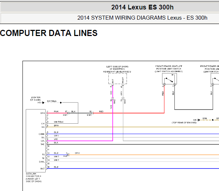Click the "LVL" pin label

[42, 141]
